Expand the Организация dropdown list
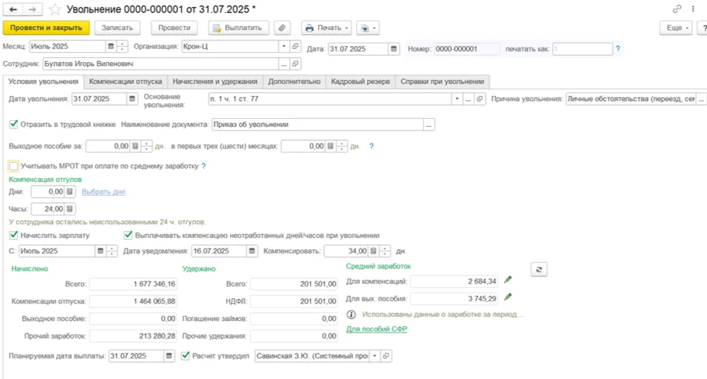Image resolution: width=707 pixels, height=379 pixels. click(283, 46)
